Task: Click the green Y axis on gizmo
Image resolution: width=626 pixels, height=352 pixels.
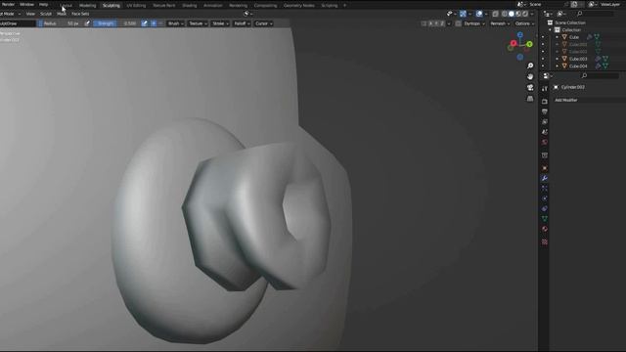Action: 529,44
